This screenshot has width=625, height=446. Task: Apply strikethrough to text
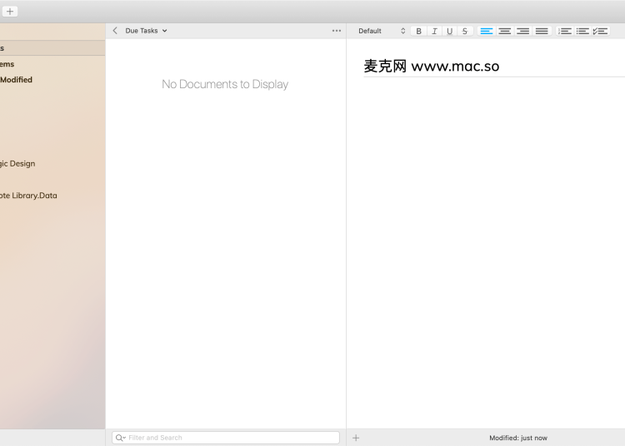click(465, 31)
